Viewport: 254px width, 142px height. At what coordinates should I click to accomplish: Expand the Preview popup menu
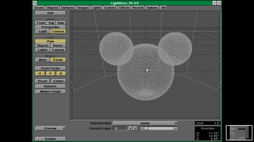50,128
